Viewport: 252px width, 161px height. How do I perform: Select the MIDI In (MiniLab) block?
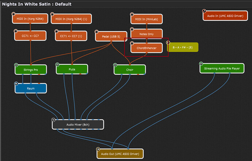(x=147, y=19)
